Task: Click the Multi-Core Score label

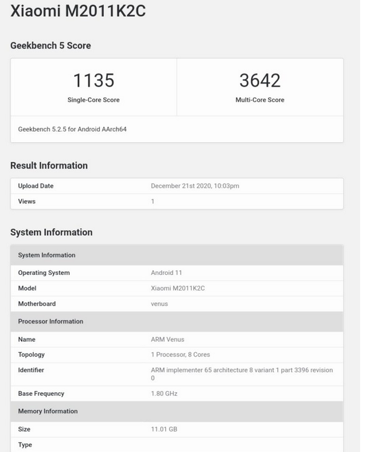Action: [x=260, y=100]
